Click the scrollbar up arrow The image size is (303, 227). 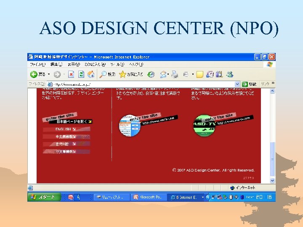pyautogui.click(x=272, y=91)
